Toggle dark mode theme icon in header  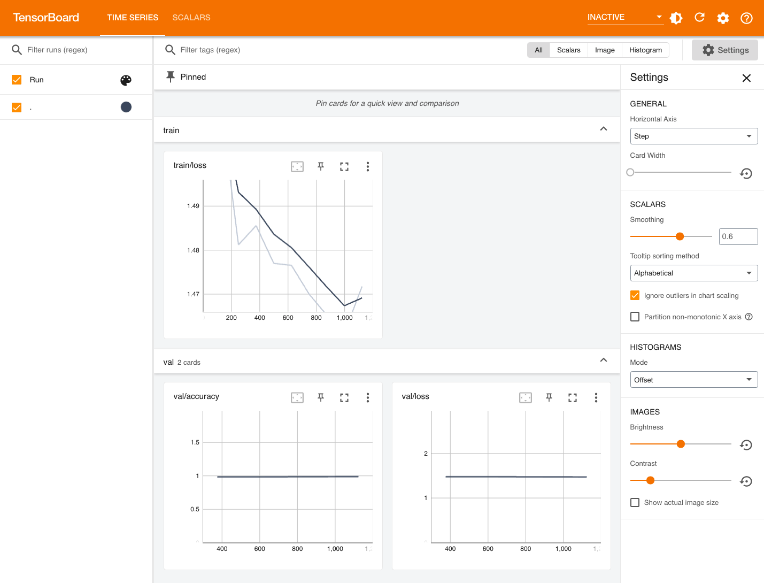pos(676,18)
